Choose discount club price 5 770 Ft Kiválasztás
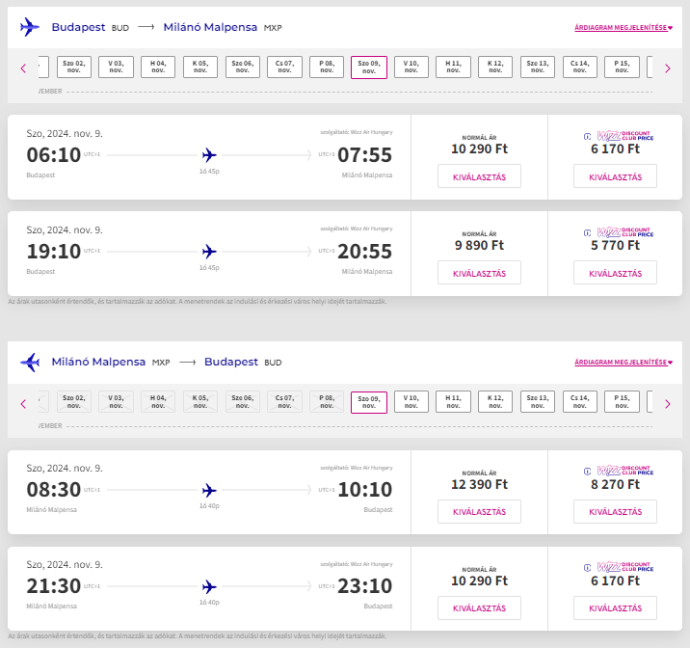Screen dimensions: 690x648 click(615, 273)
